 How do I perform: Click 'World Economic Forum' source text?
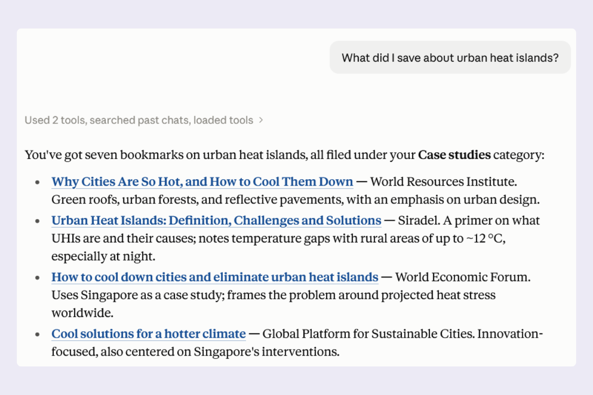pyautogui.click(x=461, y=277)
